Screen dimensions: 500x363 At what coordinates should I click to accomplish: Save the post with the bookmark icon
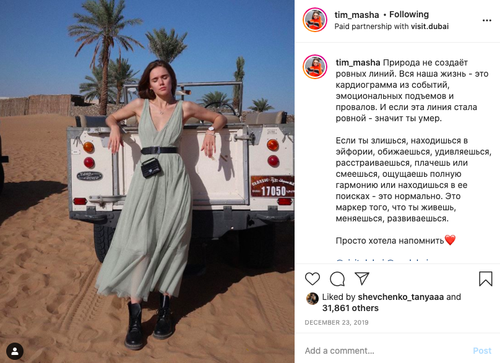(485, 279)
